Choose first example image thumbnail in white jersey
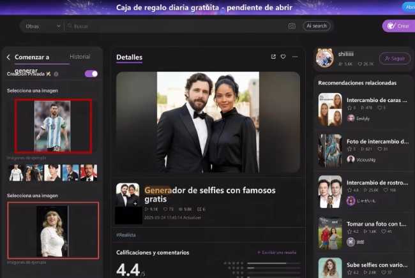The height and width of the screenshot is (278, 415). [16, 173]
